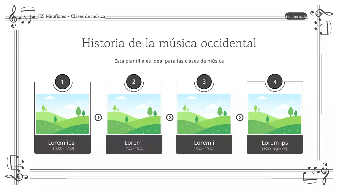Select the IES Miraflores header text

(71, 16)
